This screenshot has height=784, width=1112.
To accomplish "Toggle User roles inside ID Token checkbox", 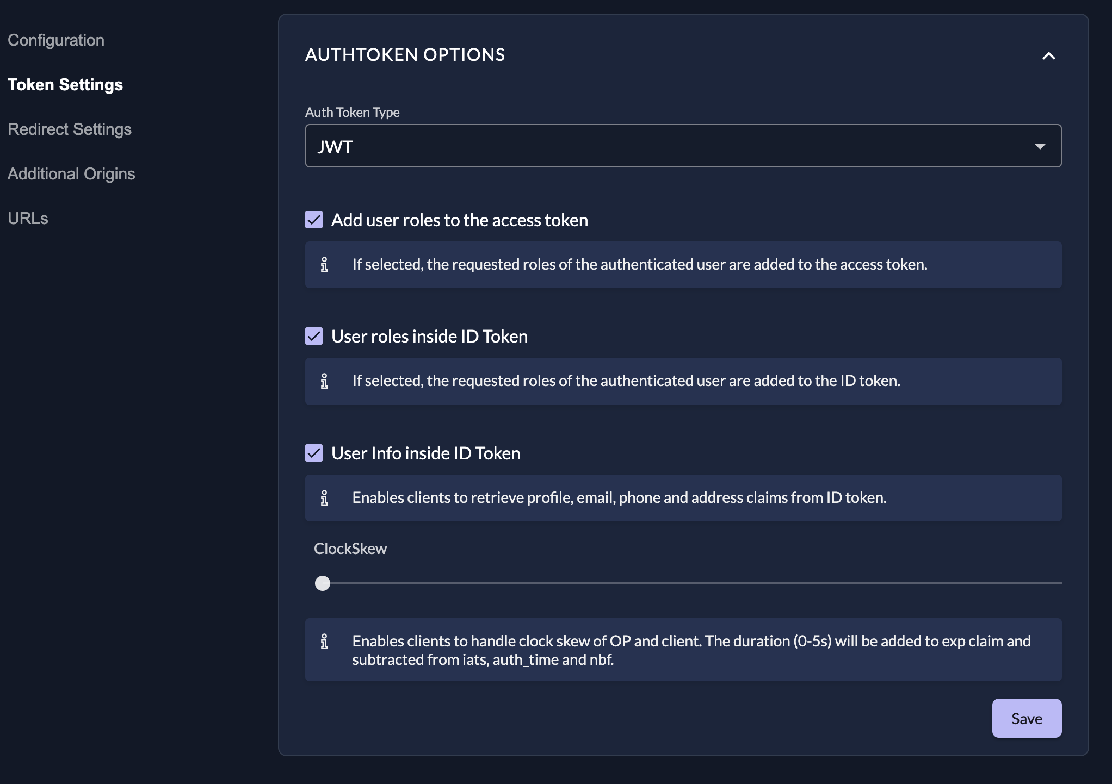I will coord(314,336).
